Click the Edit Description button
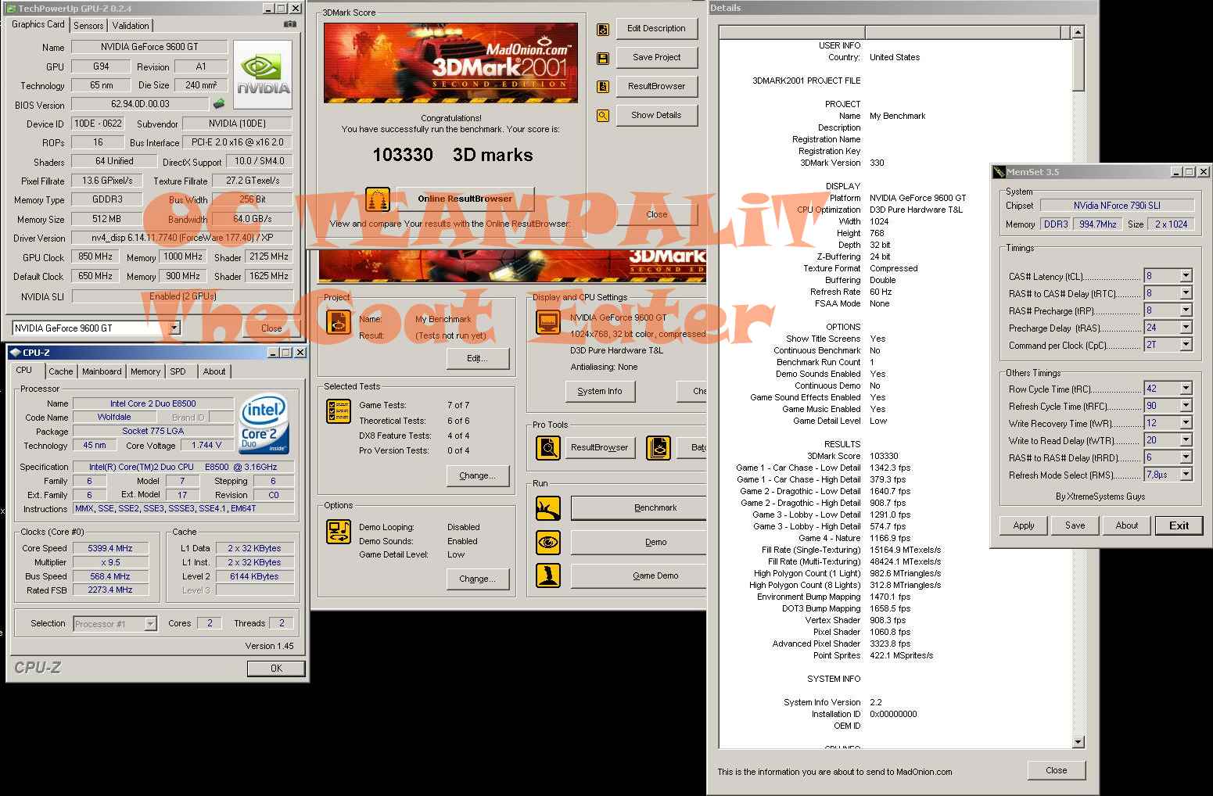This screenshot has height=796, width=1213. point(656,29)
